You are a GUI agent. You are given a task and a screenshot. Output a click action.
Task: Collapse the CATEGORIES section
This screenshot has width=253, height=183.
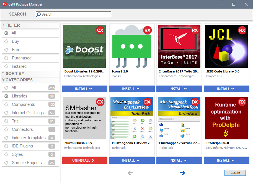coord(30,80)
